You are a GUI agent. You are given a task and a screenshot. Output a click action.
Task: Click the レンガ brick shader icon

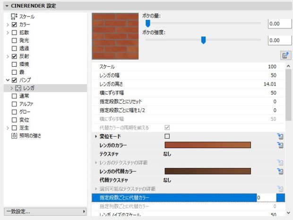tap(18, 88)
